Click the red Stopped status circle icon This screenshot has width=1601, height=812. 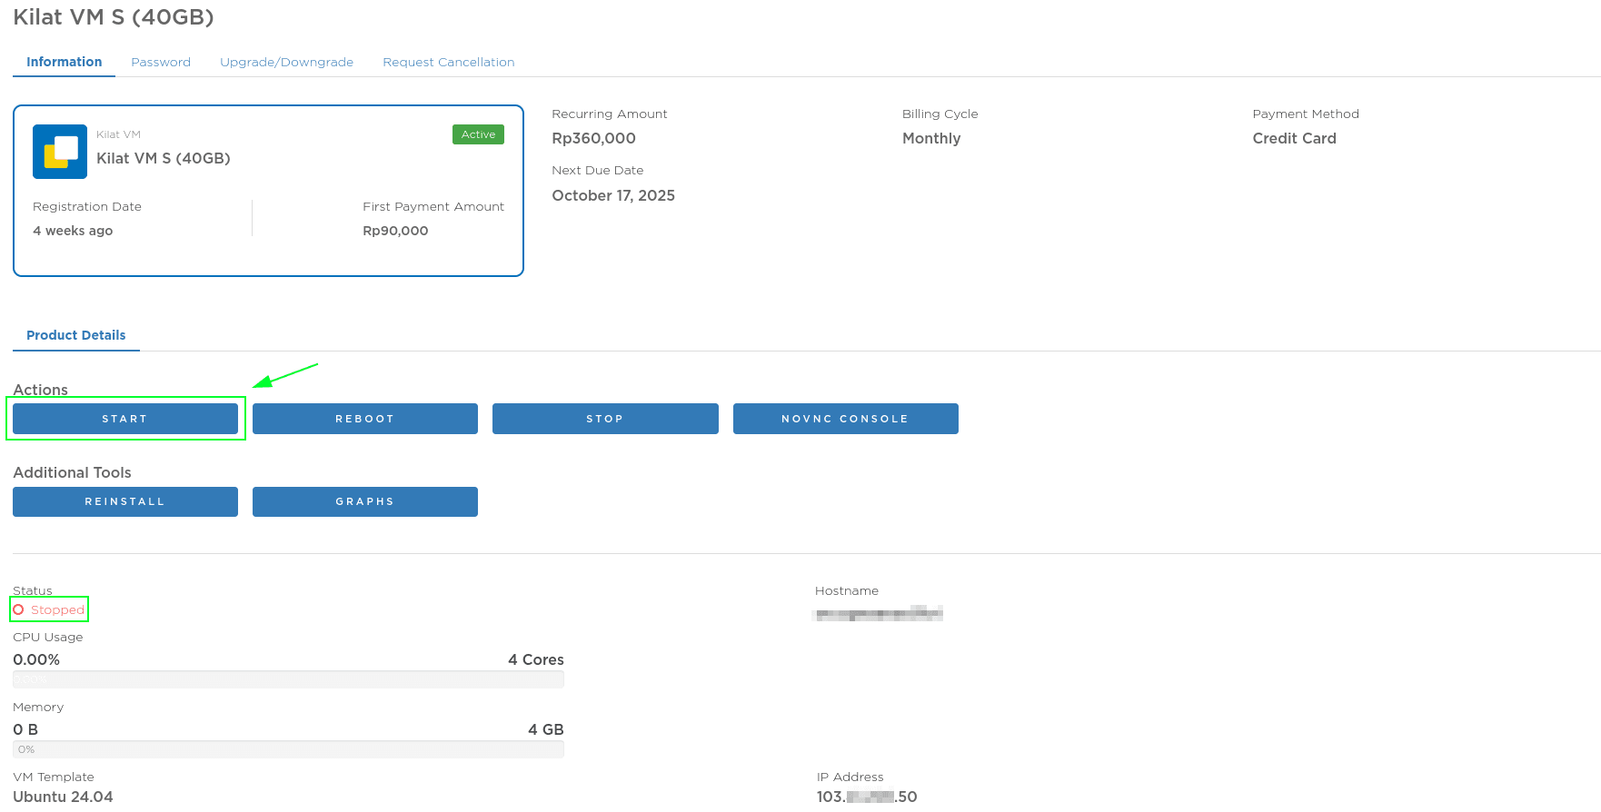click(x=18, y=609)
